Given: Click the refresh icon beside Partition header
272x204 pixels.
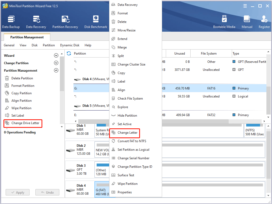Looking at the screenshot, I should click(69, 53).
